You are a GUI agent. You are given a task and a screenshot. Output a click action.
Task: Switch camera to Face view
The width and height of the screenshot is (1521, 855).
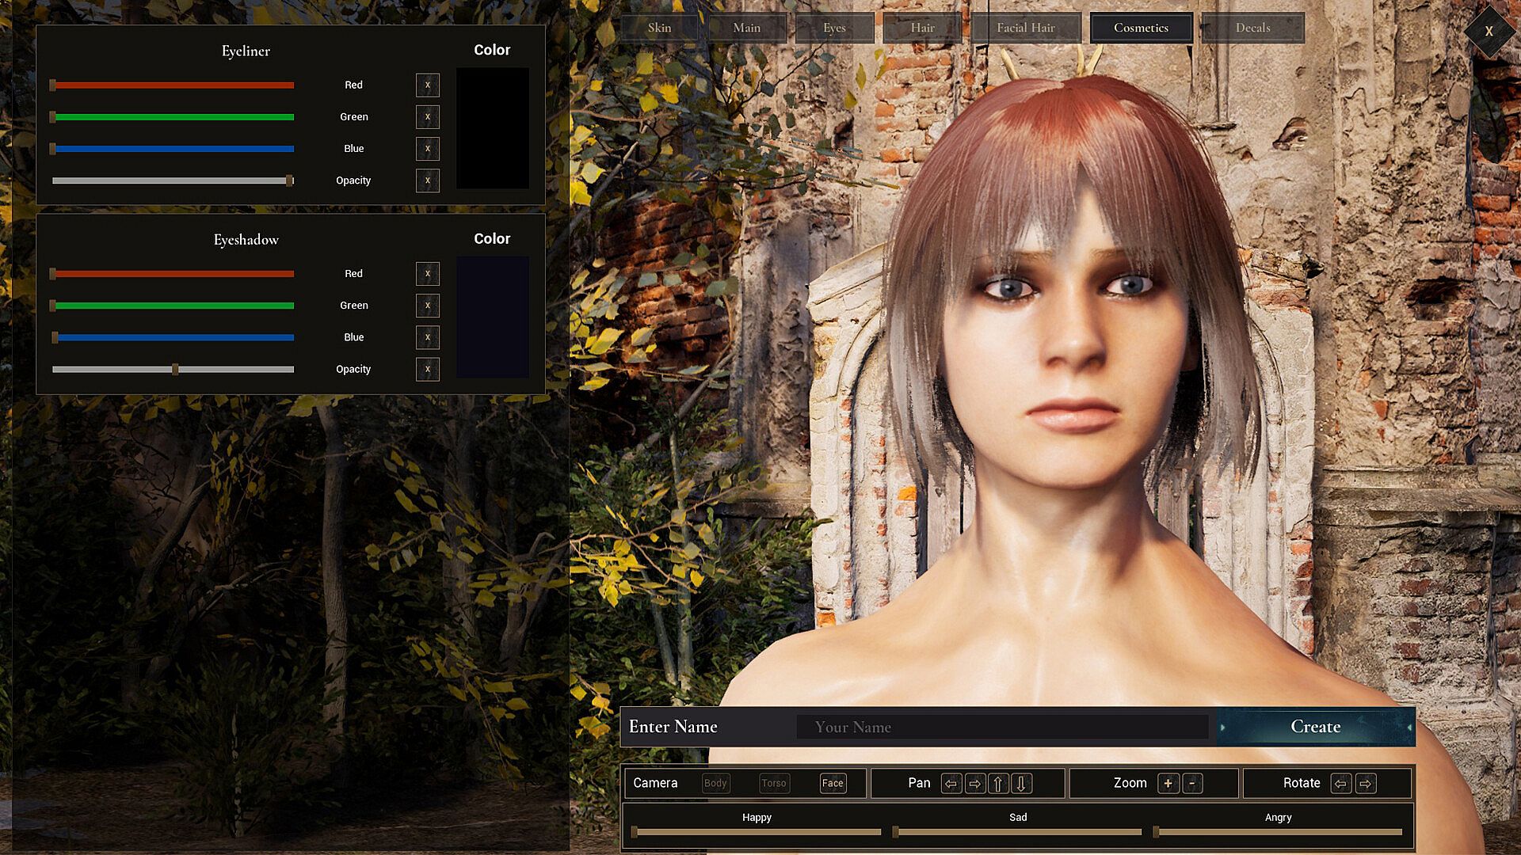pos(833,783)
